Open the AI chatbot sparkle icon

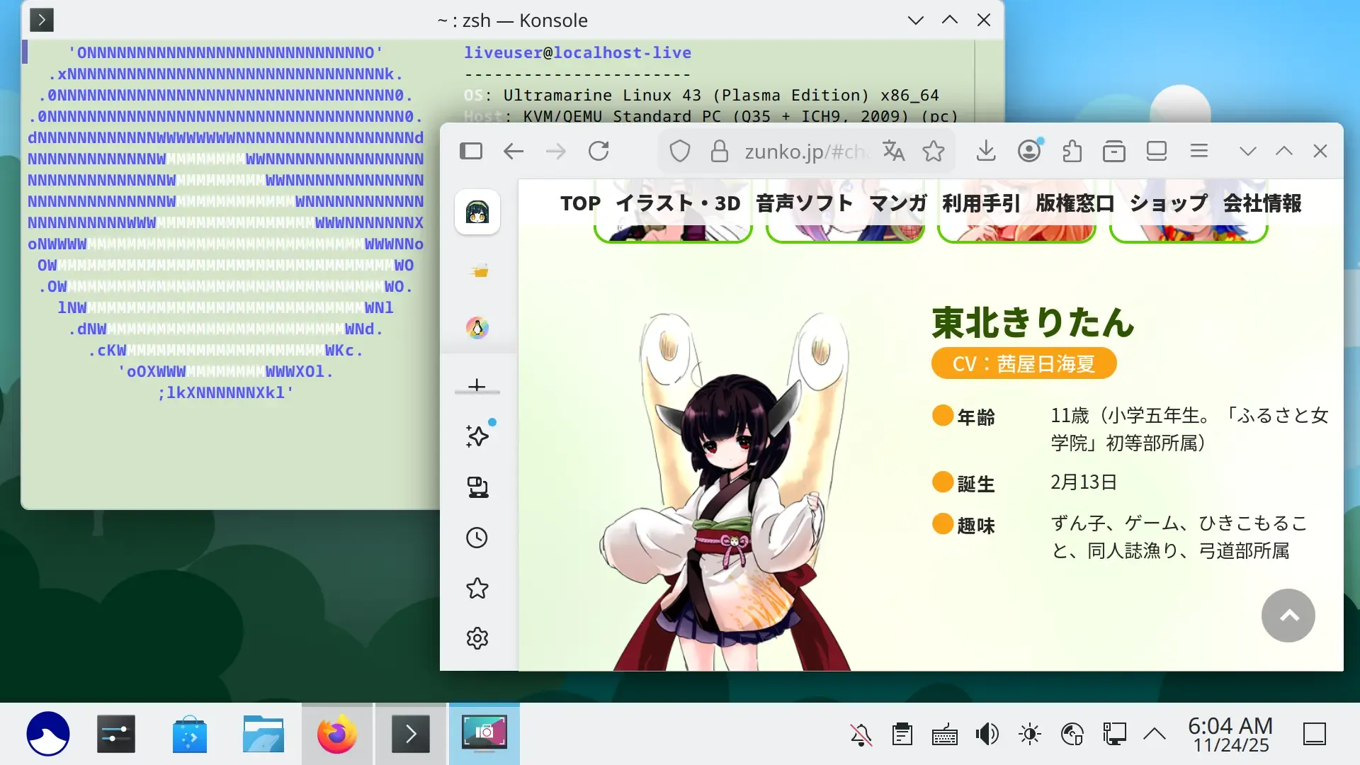478,436
